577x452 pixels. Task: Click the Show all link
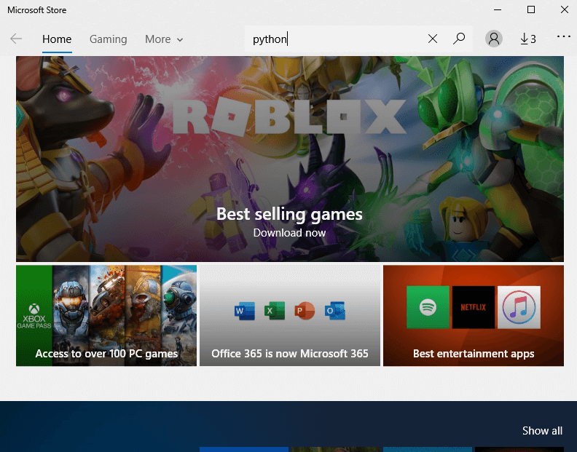pos(542,431)
